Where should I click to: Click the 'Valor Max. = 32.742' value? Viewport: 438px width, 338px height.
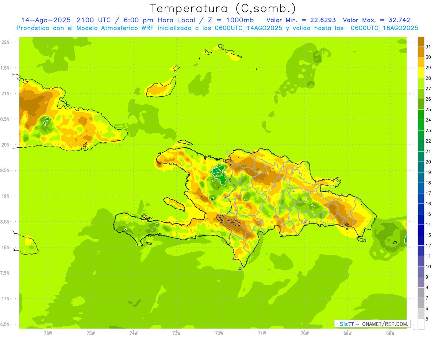pyautogui.click(x=377, y=20)
